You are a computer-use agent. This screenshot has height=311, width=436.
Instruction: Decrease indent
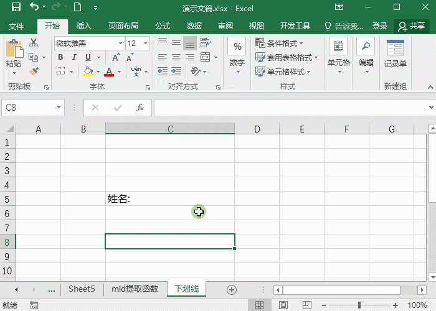click(x=163, y=72)
